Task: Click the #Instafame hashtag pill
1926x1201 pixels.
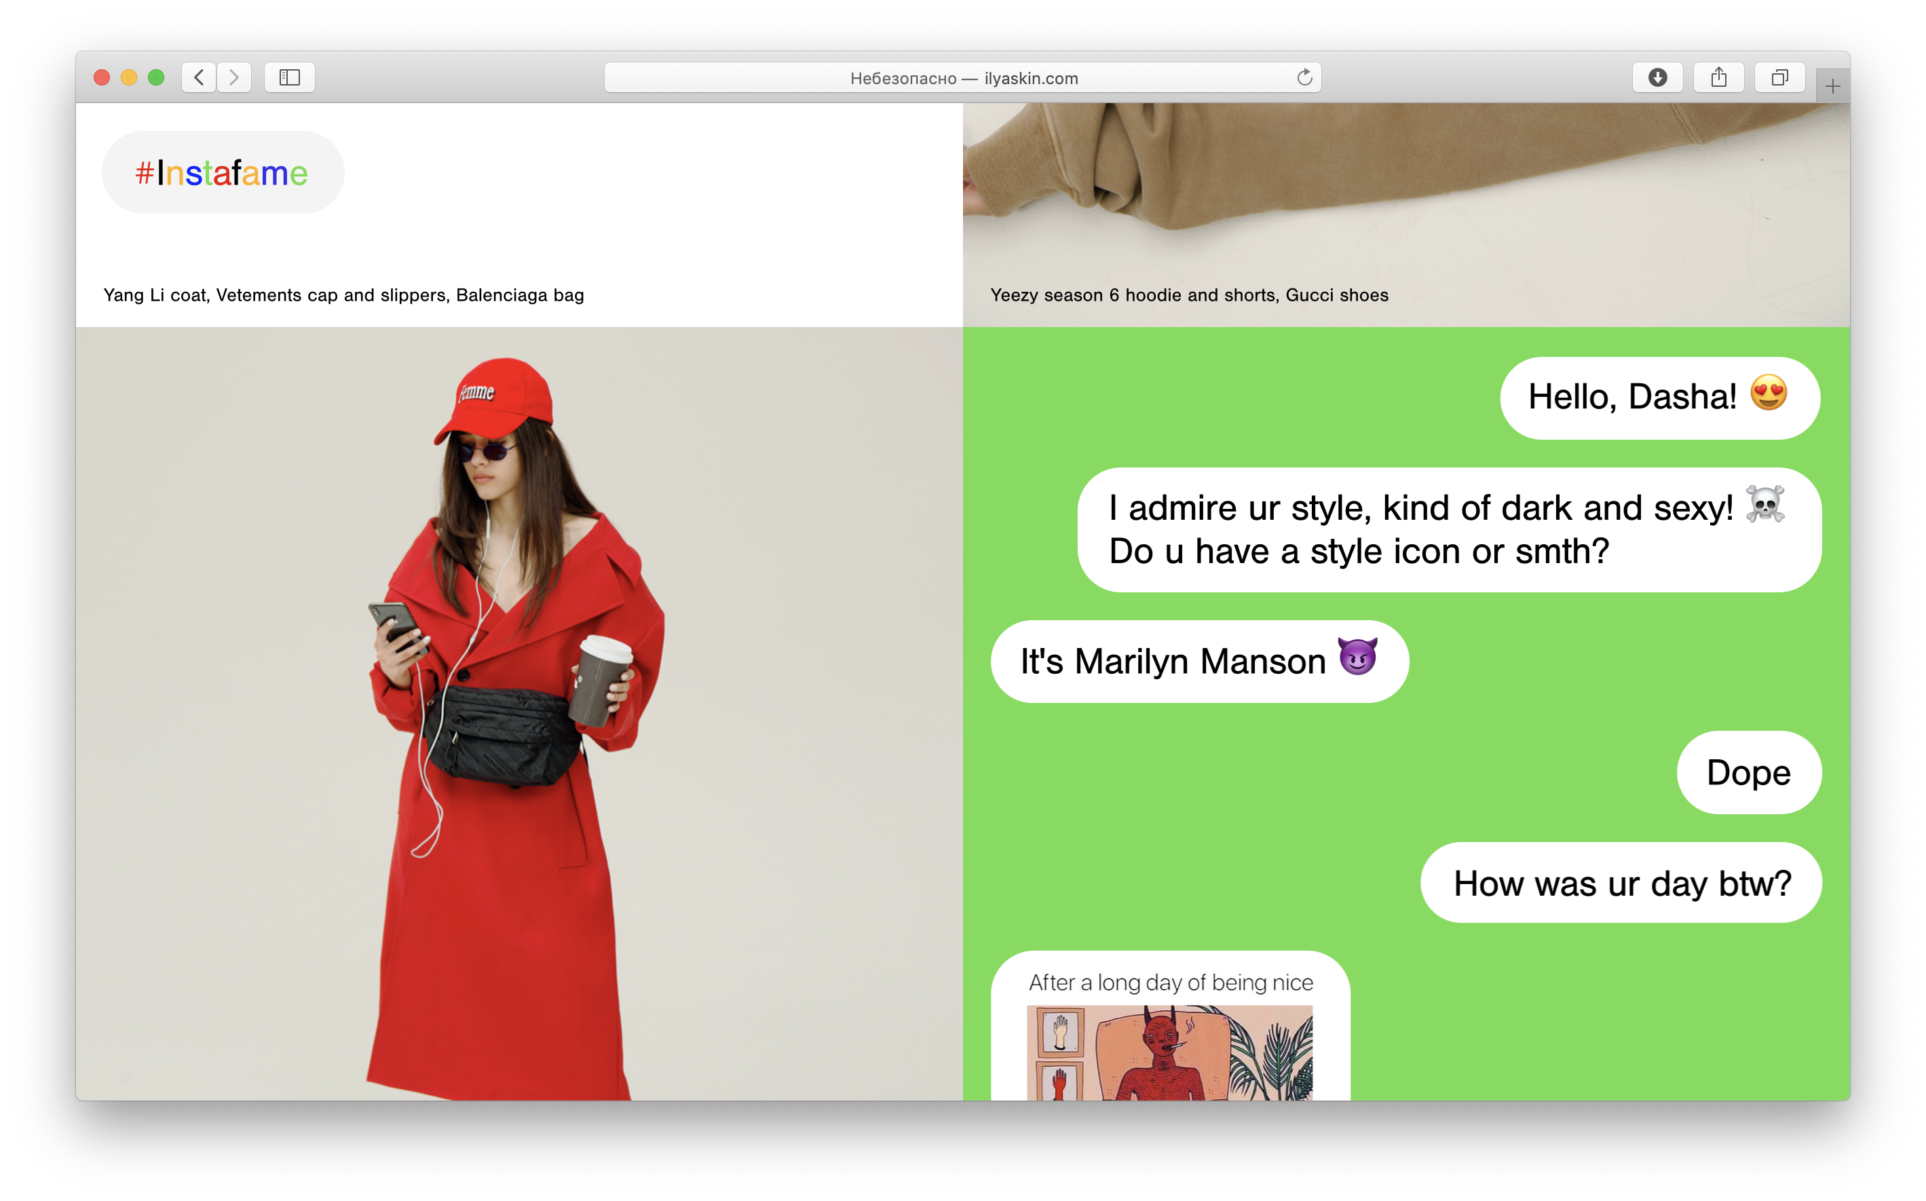Action: point(223,172)
